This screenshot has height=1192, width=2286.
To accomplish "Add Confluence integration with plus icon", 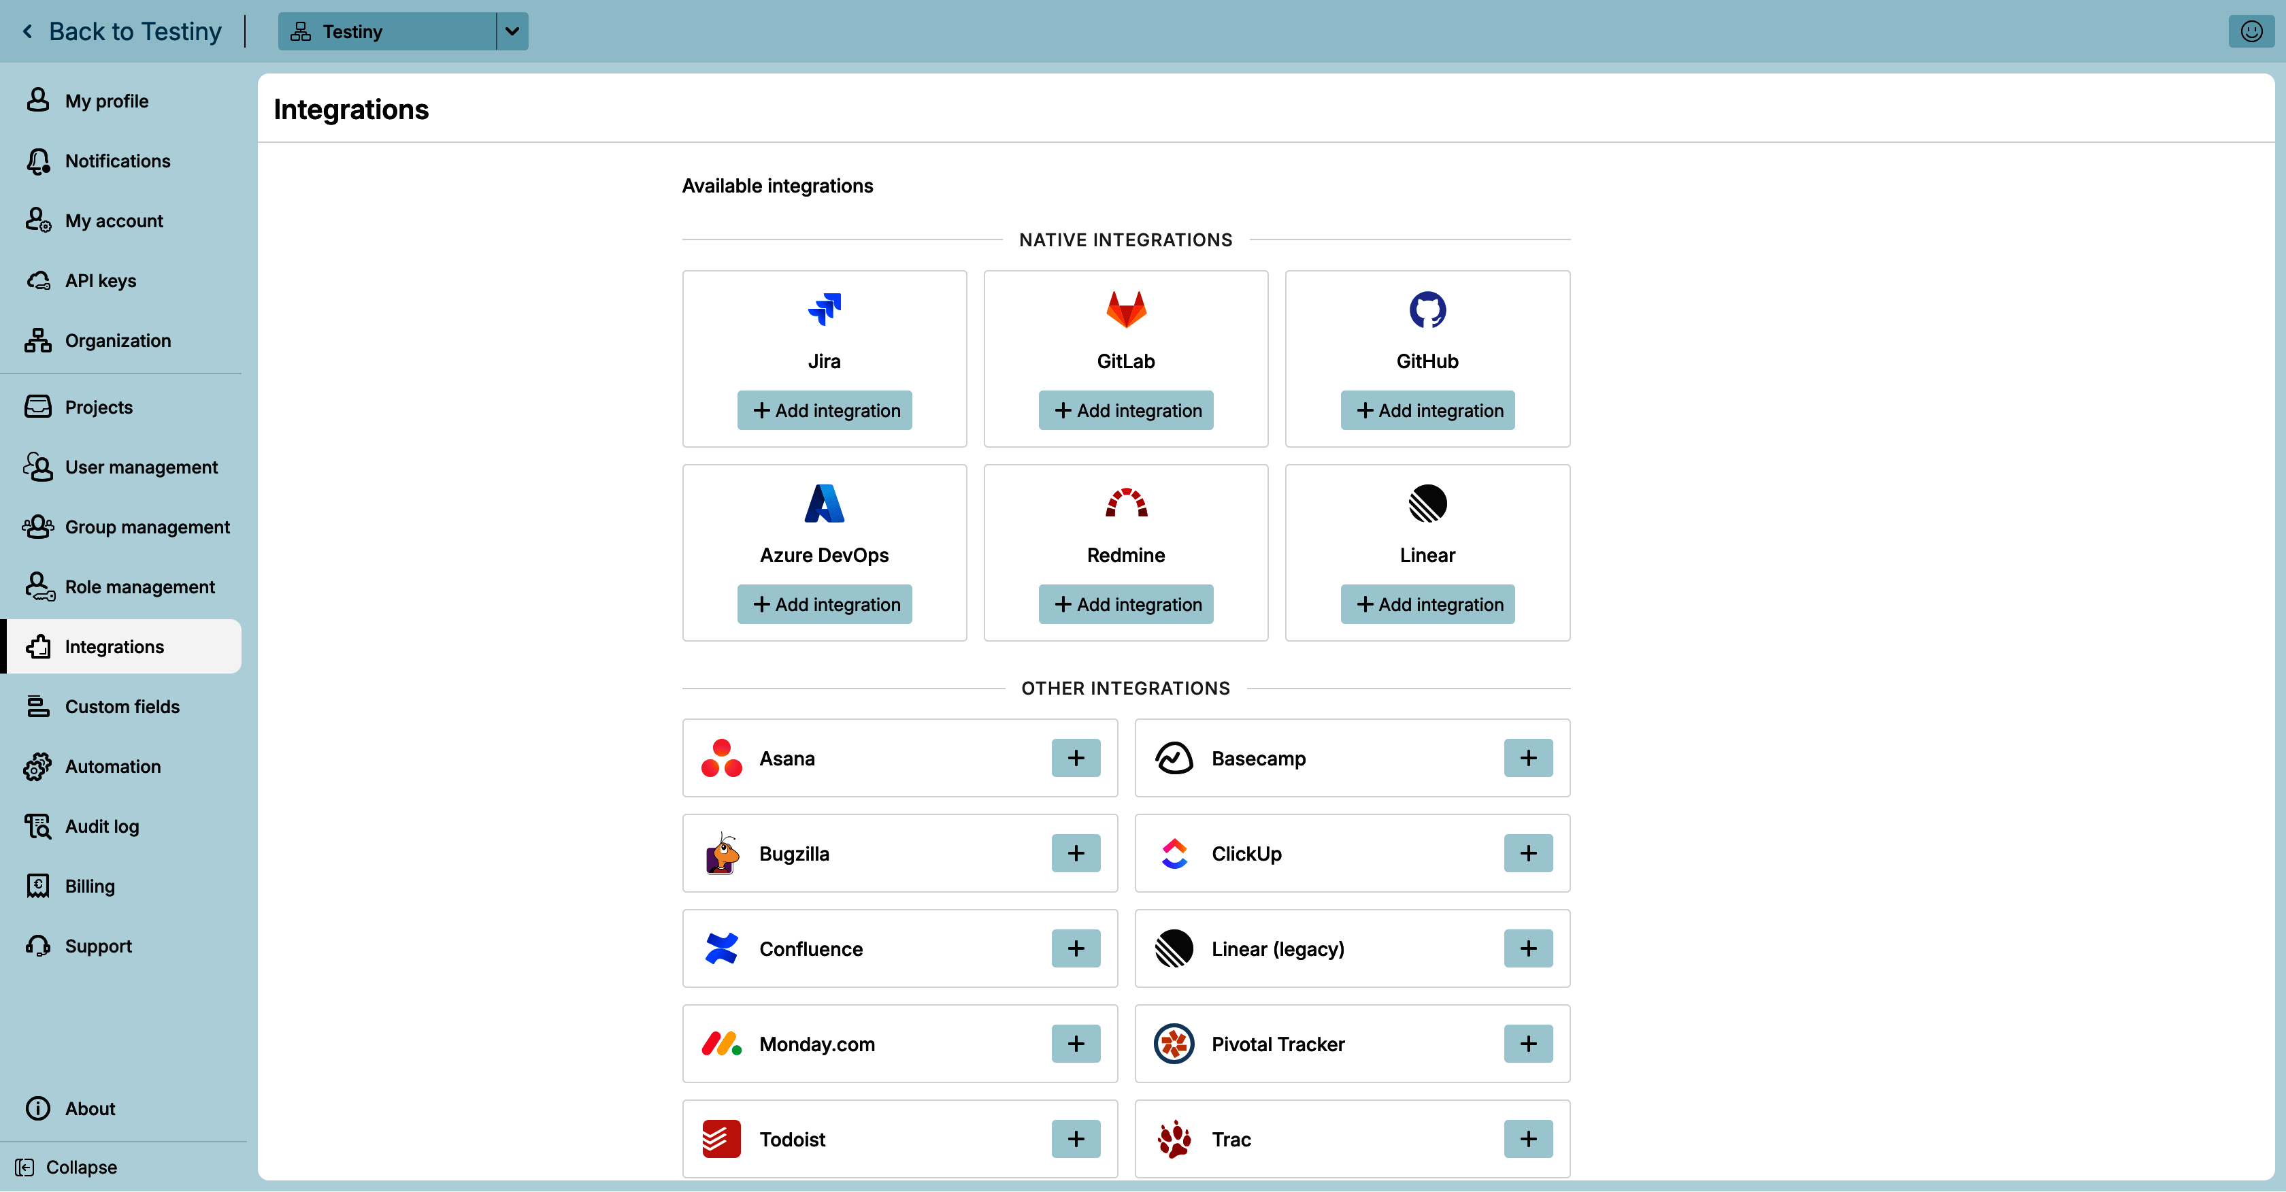I will [x=1076, y=949].
